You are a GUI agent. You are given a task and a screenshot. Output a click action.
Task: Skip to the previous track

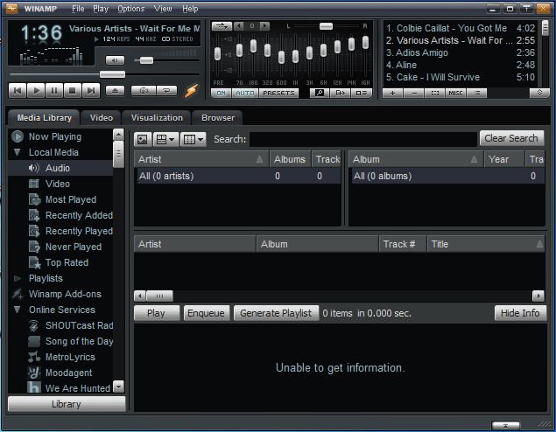coord(18,91)
